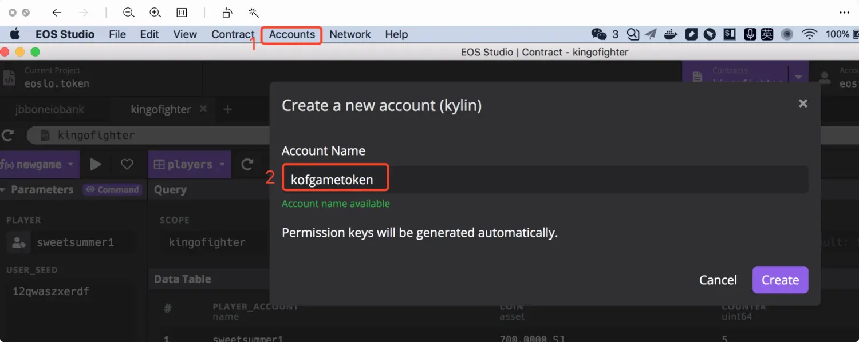Open the Accounts menu
859x342 pixels.
click(x=291, y=34)
